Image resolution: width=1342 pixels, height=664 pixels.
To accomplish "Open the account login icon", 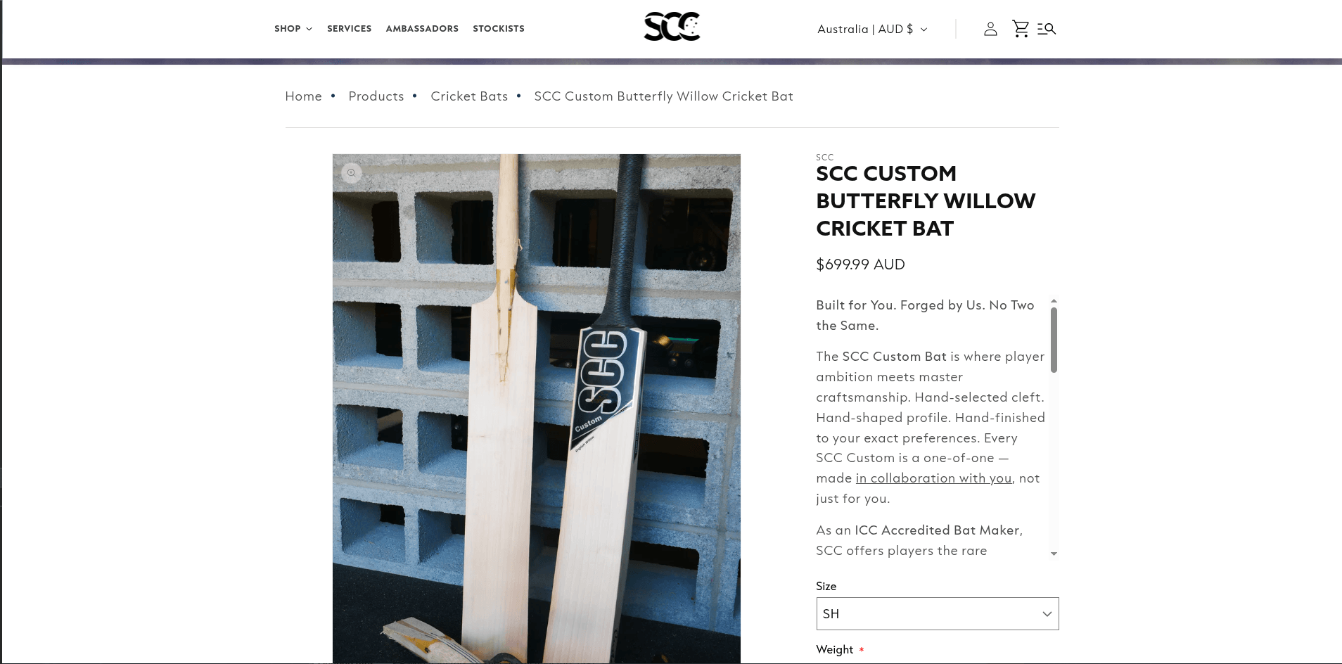I will point(990,29).
